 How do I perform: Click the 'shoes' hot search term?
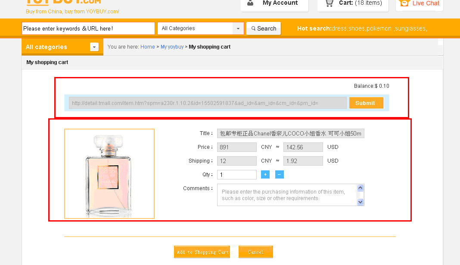pyautogui.click(x=357, y=28)
